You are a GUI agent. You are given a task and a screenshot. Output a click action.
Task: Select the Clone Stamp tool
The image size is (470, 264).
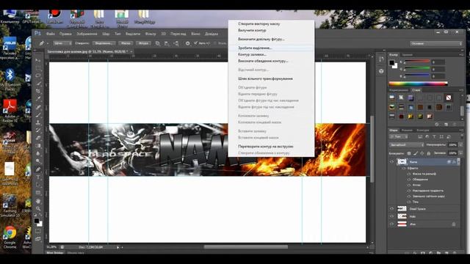[38, 122]
